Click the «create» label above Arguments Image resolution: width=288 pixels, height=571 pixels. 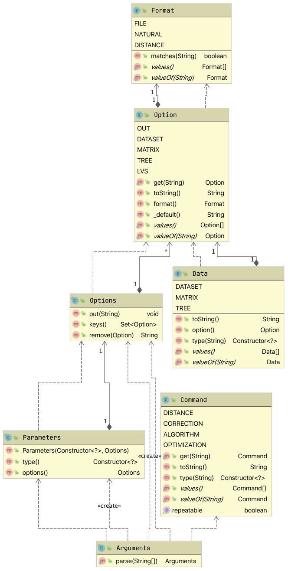coord(109,506)
